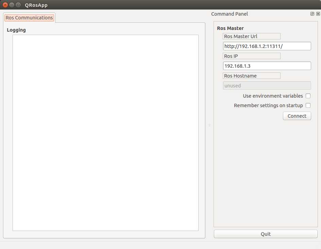
Task: Edit the Ros Master Url field
Action: 267,46
